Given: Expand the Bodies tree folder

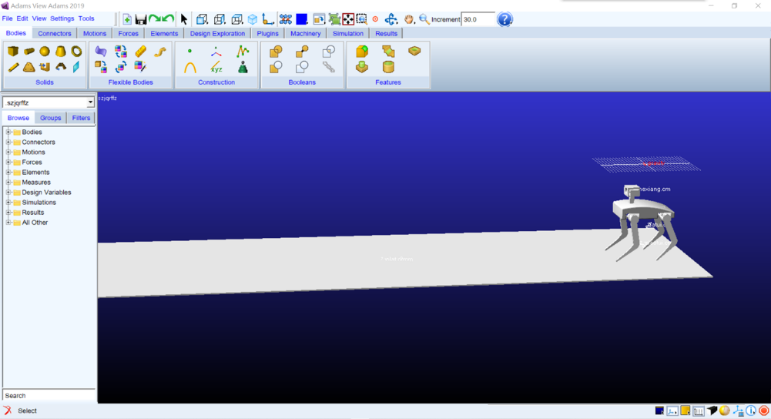Looking at the screenshot, I should (x=8, y=132).
